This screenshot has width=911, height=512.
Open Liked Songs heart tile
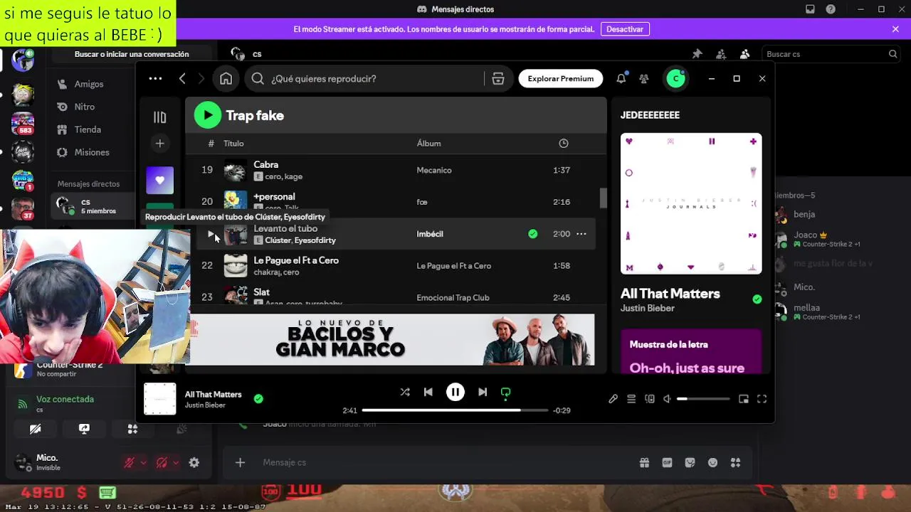tap(159, 180)
